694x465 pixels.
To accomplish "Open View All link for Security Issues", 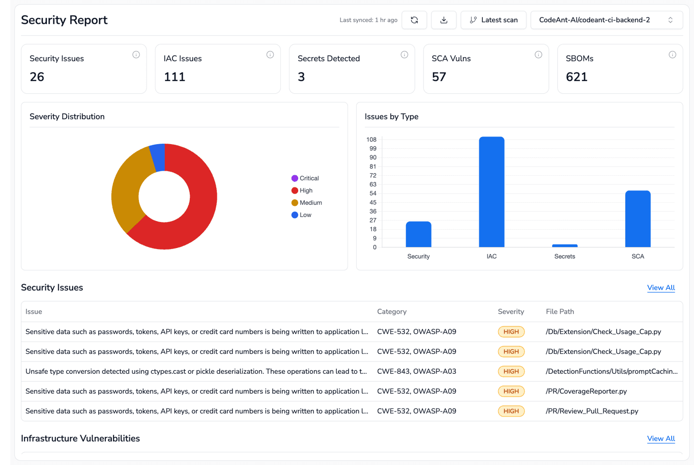I will click(x=661, y=288).
